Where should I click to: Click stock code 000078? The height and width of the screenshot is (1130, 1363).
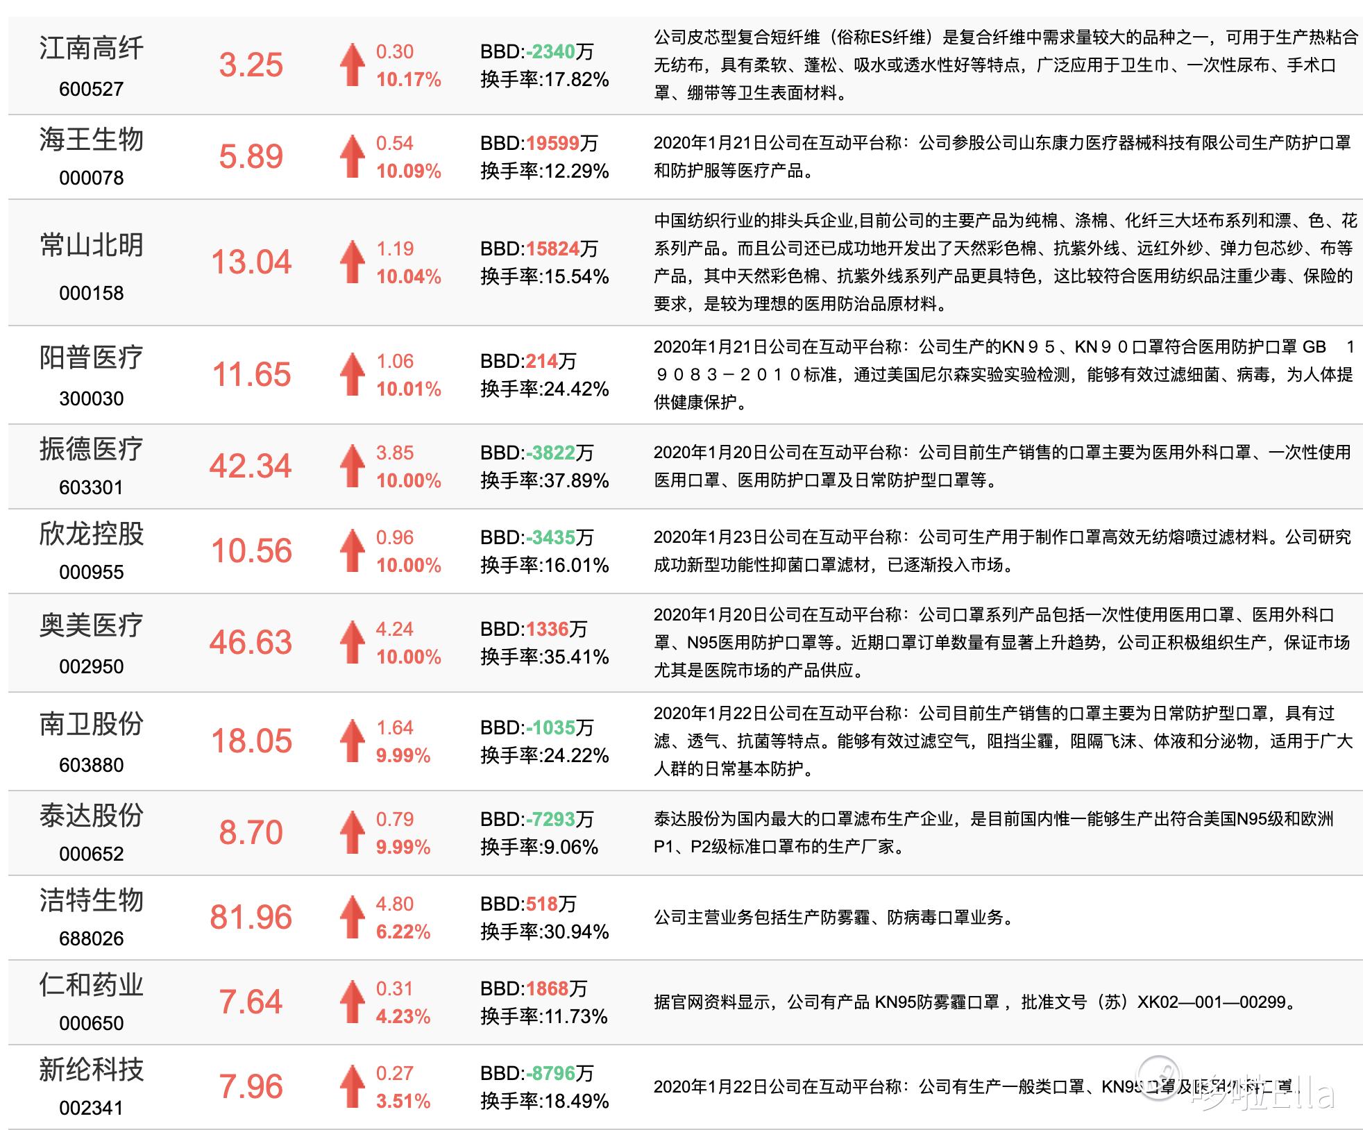pos(92,178)
